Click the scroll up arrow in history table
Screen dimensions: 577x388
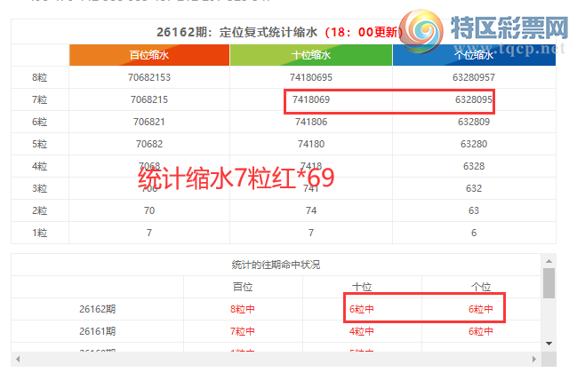click(x=549, y=261)
